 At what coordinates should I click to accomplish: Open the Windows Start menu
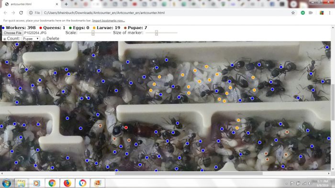(7, 183)
